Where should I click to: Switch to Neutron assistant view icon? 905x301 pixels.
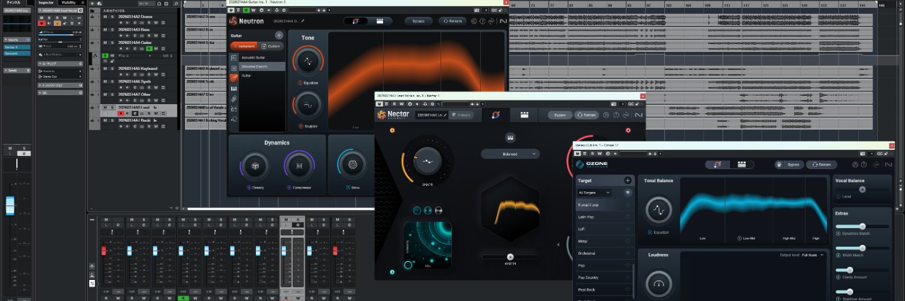356,21
